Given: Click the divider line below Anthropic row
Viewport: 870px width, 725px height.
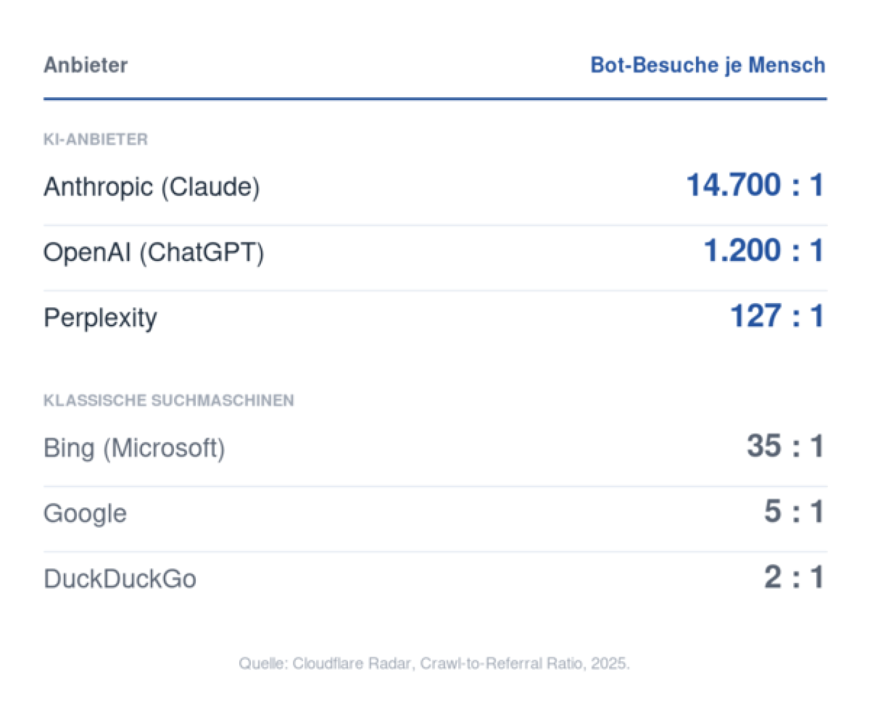Looking at the screenshot, I should pos(435,226).
